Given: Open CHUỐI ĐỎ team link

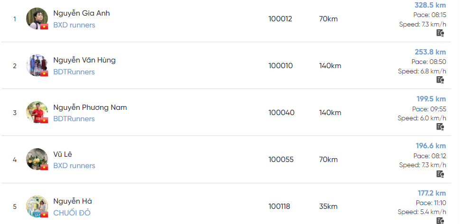Looking at the screenshot, I should [x=72, y=213].
